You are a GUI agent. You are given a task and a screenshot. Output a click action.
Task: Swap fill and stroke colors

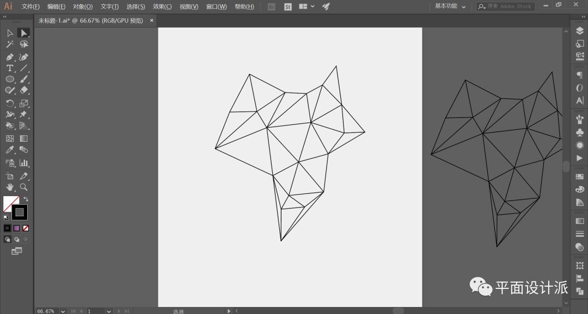[26, 199]
